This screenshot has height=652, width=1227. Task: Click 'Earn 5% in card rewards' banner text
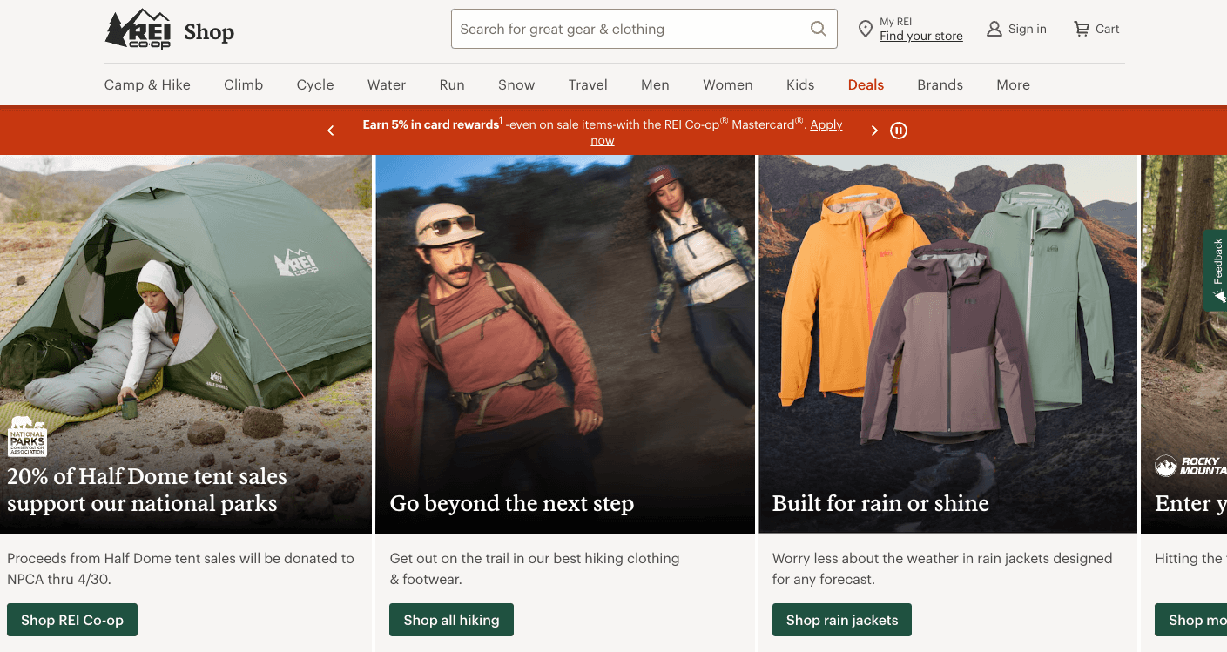click(431, 124)
